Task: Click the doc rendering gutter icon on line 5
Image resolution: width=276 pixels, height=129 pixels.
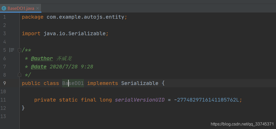Action: [x=12, y=50]
